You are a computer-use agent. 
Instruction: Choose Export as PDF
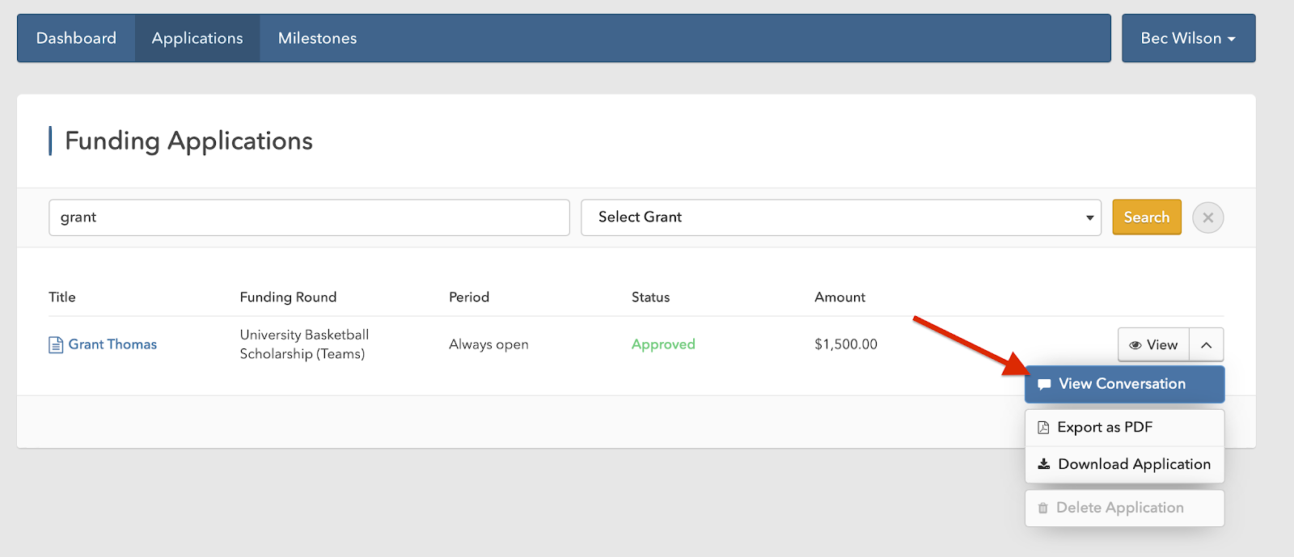click(x=1124, y=428)
